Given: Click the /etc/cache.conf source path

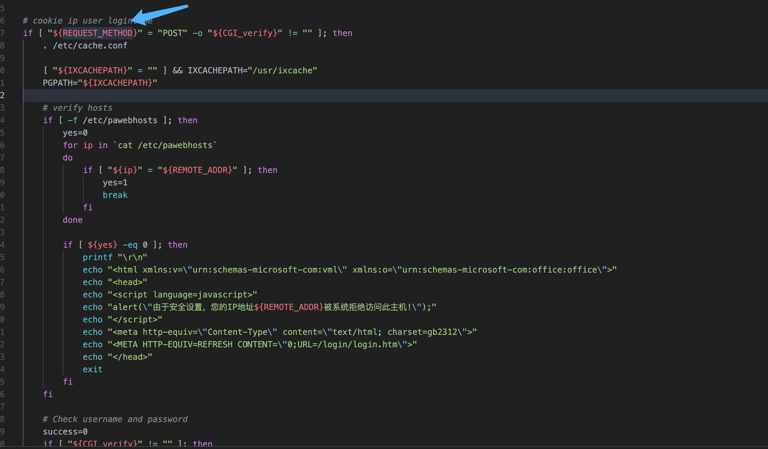Looking at the screenshot, I should [x=90, y=46].
